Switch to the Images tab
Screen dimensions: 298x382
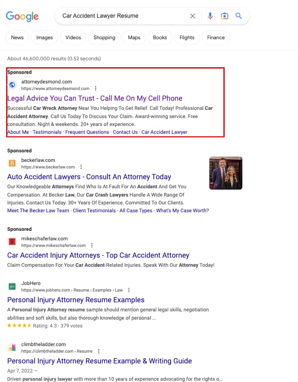point(45,38)
